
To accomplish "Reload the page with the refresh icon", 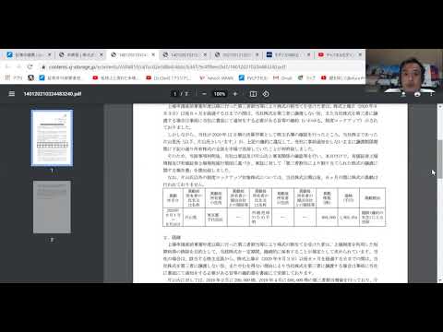I will point(30,66).
